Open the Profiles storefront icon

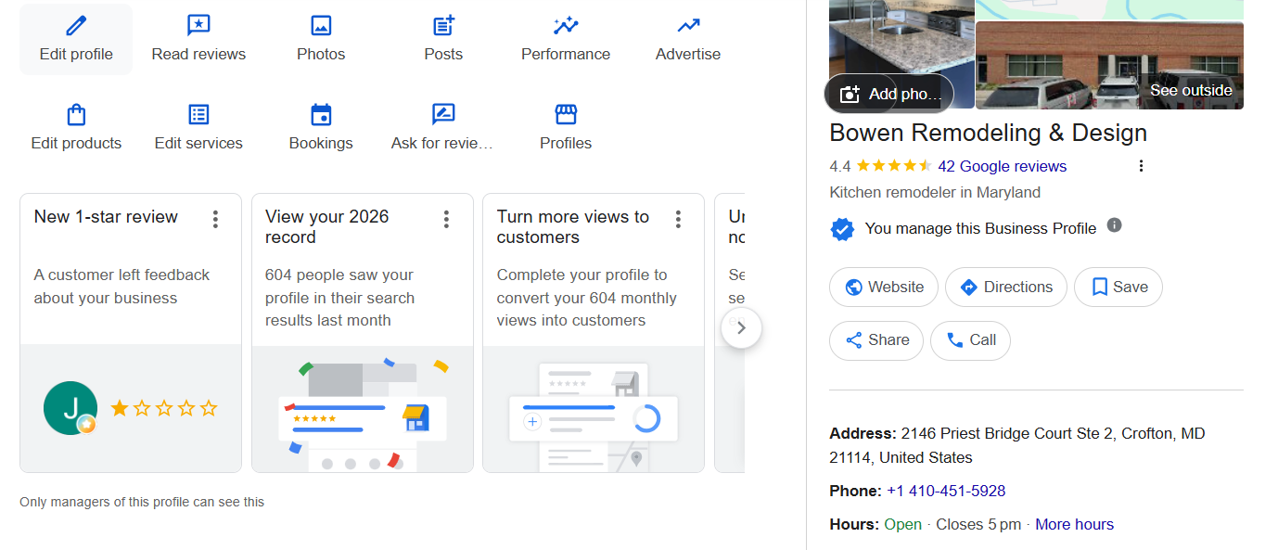(x=566, y=114)
